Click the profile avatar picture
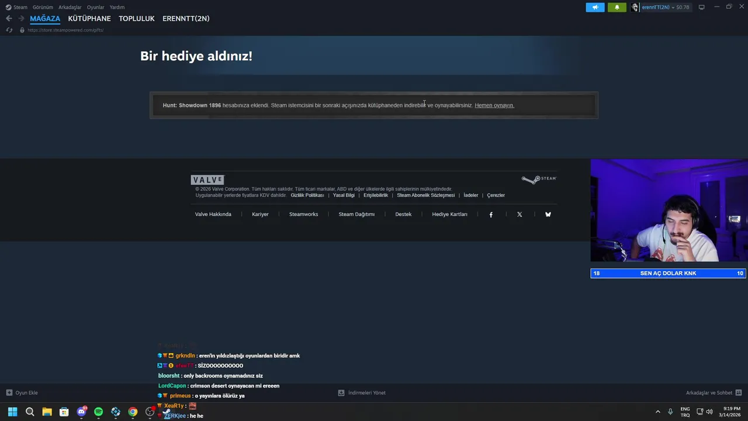 635,7
